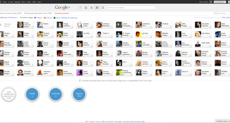This screenshot has height=123, width=230.
Task: Open Fotos from the top bar
Action: click(x=29, y=2)
